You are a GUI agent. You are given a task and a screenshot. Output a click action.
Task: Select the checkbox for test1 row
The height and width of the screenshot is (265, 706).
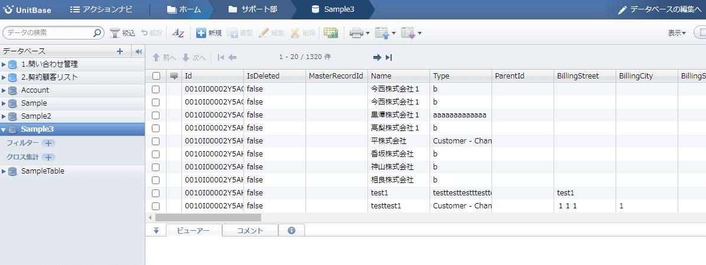156,192
